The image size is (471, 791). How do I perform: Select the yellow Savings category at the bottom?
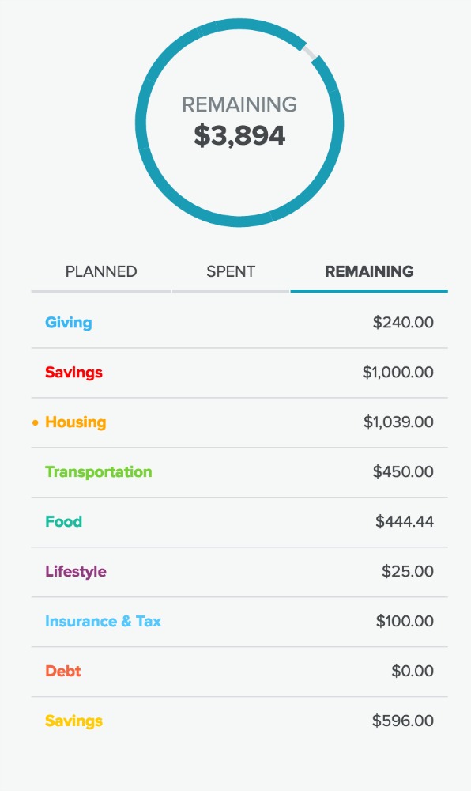[x=73, y=721]
